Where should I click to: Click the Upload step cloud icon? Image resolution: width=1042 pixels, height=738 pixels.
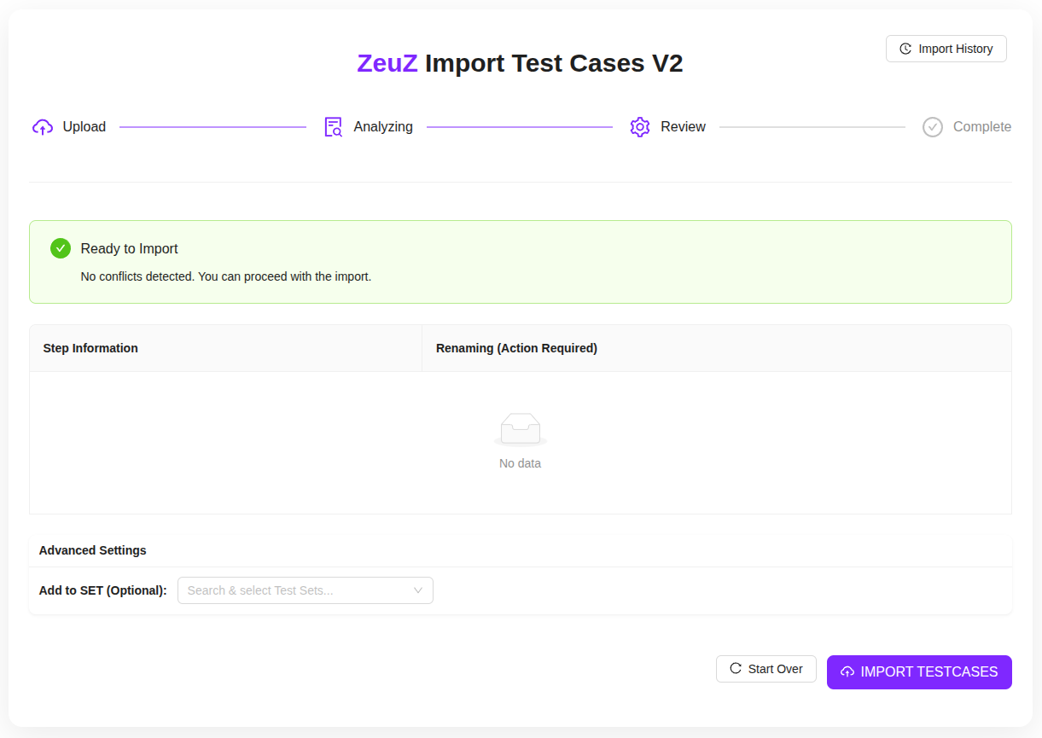(x=43, y=127)
